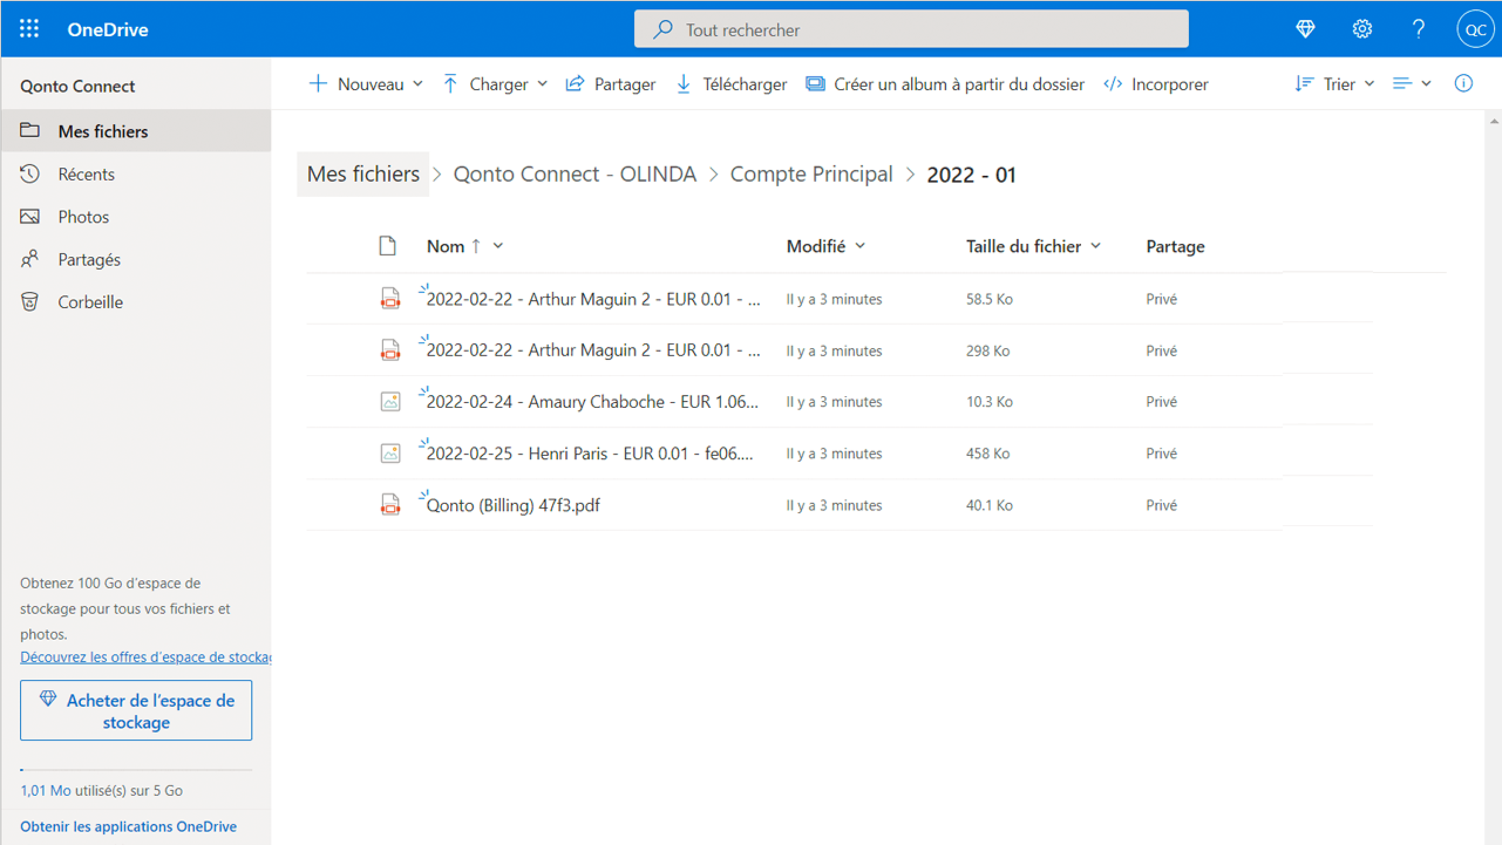
Task: Click PDF icon of the 298 Ko file
Action: 390,350
